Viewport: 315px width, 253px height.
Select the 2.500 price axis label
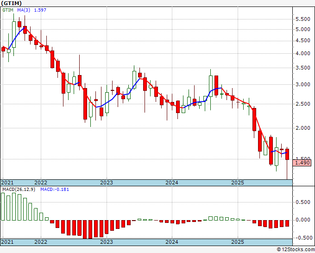[303, 104]
